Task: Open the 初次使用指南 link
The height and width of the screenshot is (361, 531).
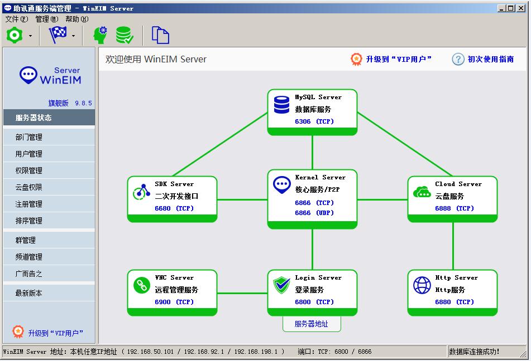Action: pos(491,59)
